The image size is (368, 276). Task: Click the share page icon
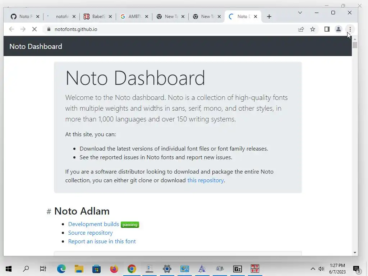(x=301, y=29)
